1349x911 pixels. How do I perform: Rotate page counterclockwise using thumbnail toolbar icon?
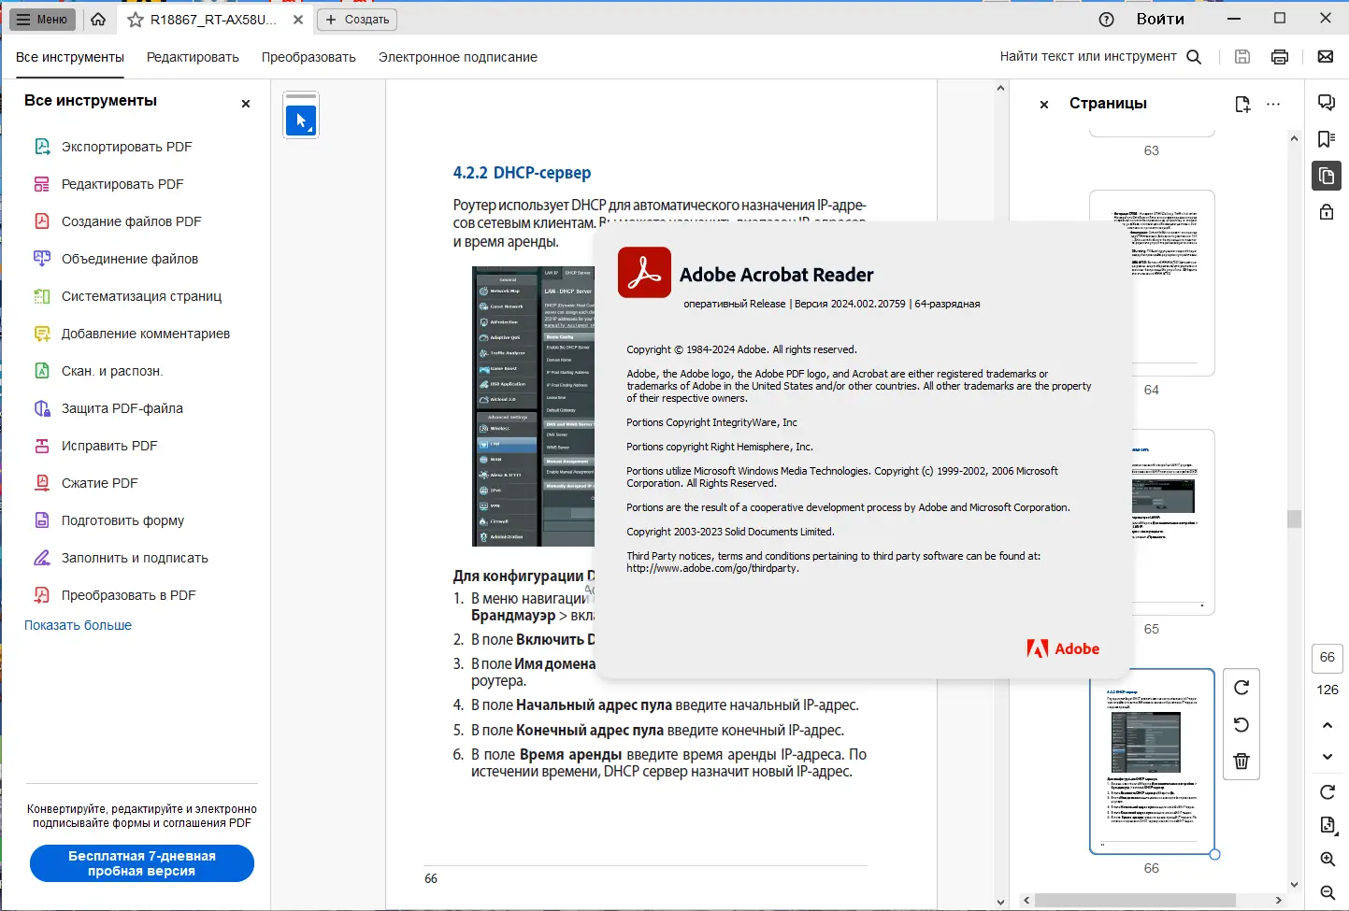click(x=1241, y=724)
